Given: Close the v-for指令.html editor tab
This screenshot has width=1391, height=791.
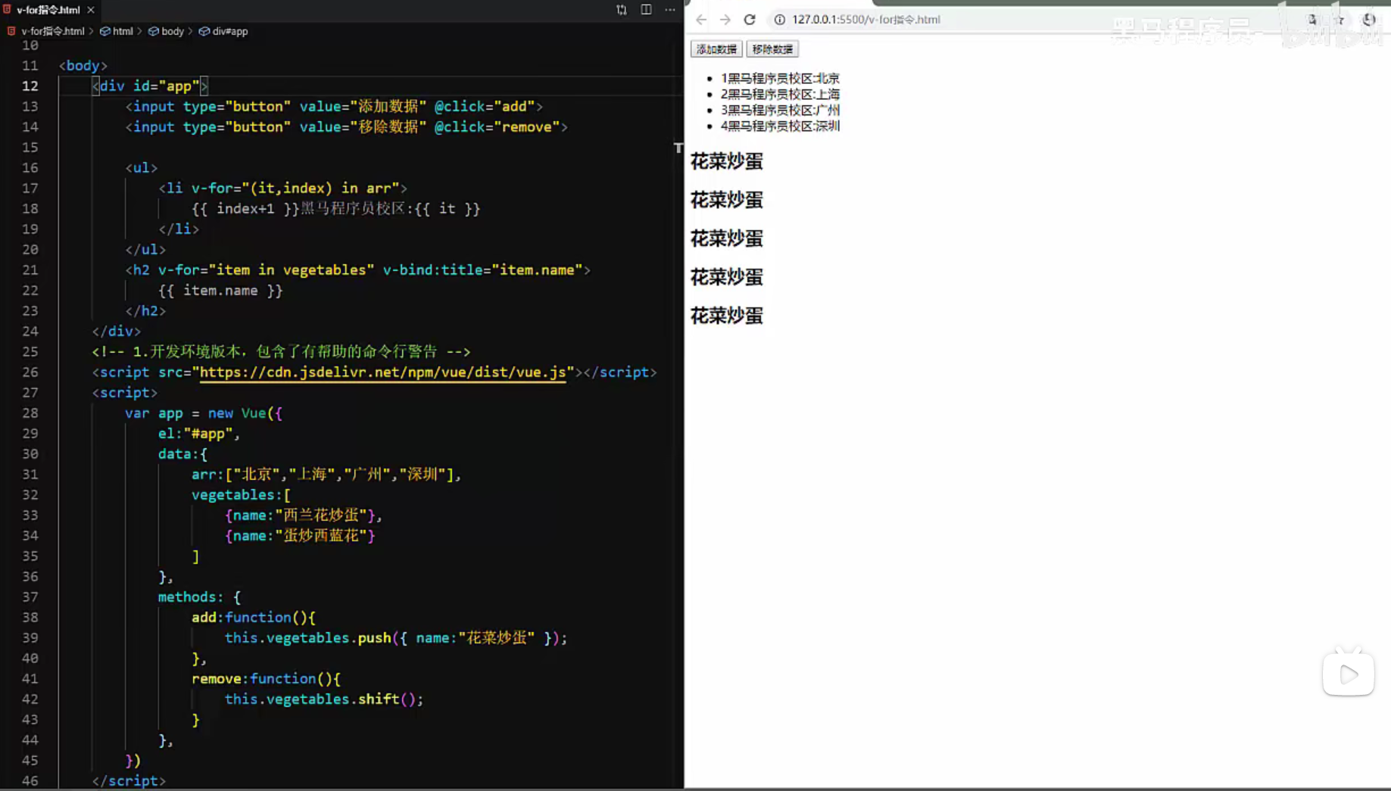Looking at the screenshot, I should pos(91,10).
